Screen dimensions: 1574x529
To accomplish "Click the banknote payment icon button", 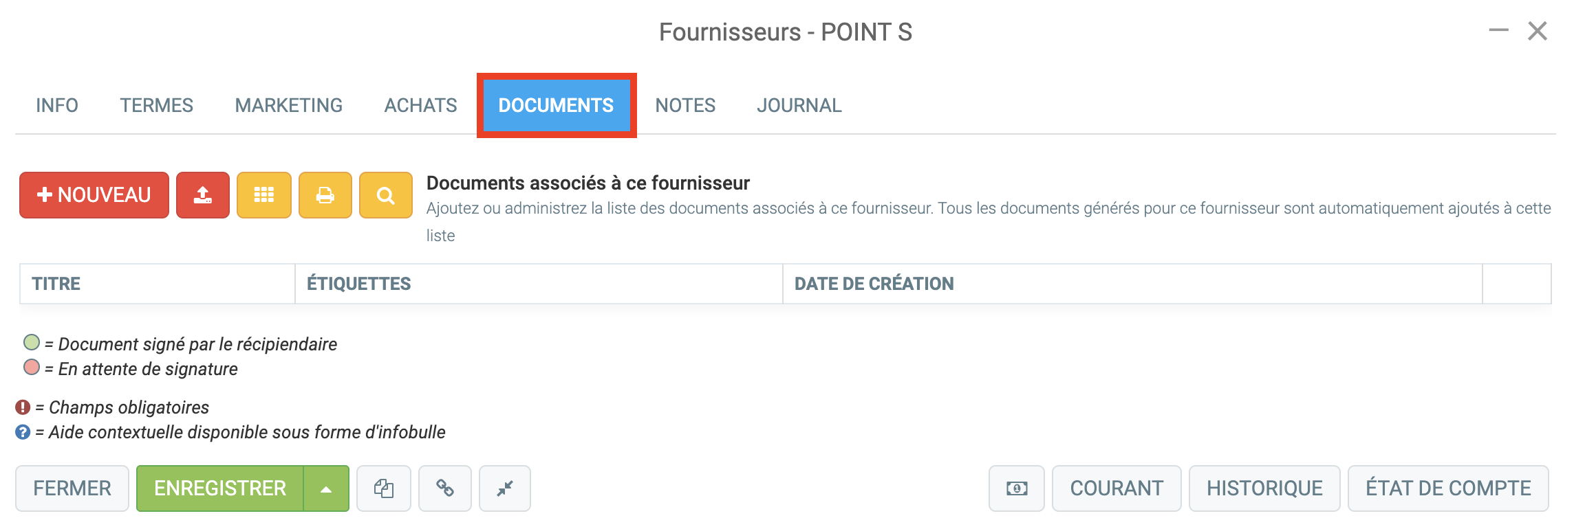I will (1017, 488).
